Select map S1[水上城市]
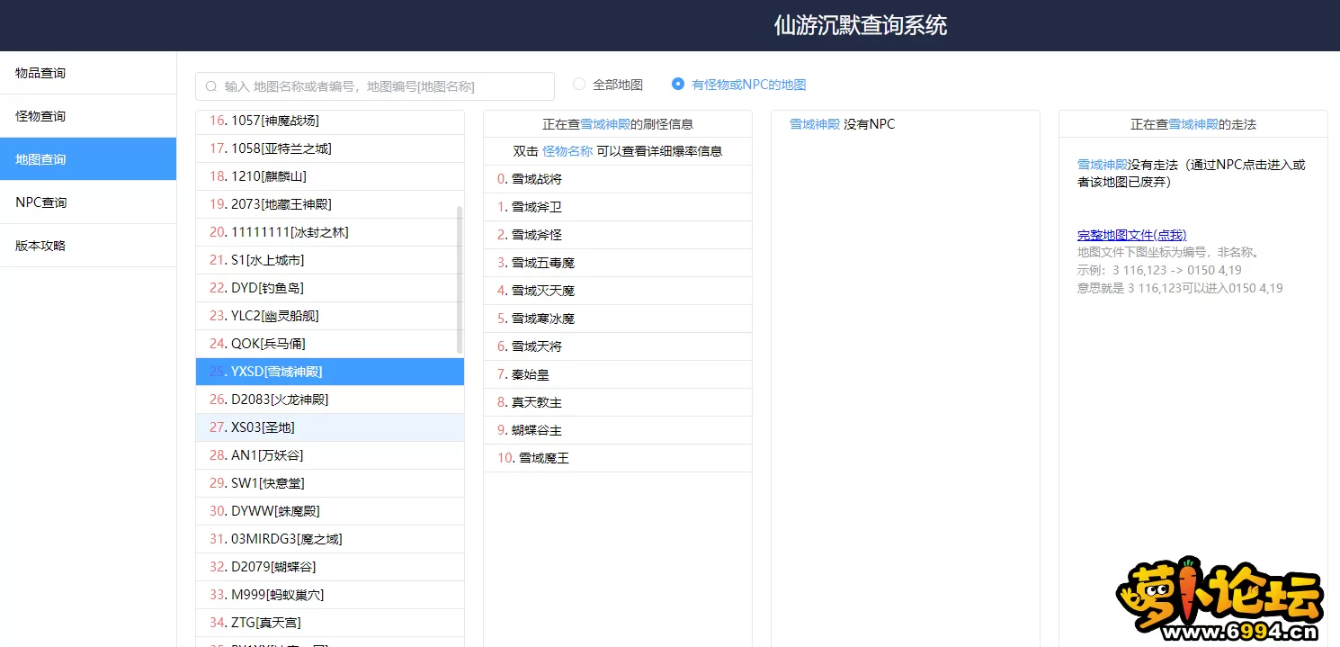1340x647 pixels. (330, 260)
